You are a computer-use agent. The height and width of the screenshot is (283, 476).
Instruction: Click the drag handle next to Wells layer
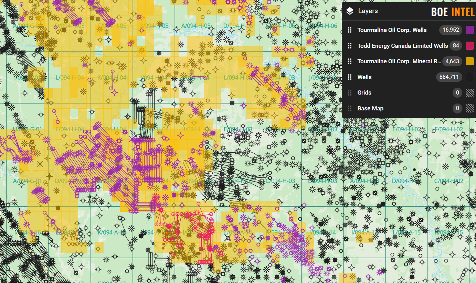[350, 77]
